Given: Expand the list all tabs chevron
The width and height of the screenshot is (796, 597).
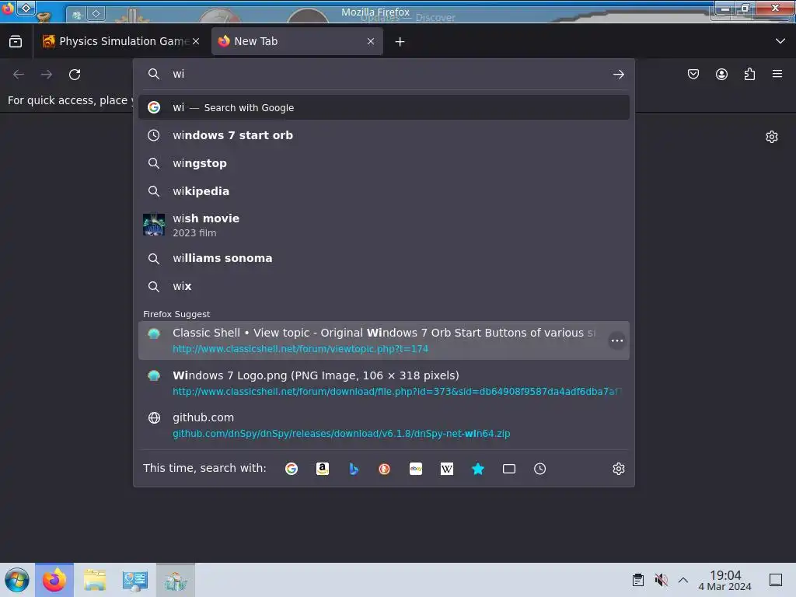Looking at the screenshot, I should coord(780,41).
